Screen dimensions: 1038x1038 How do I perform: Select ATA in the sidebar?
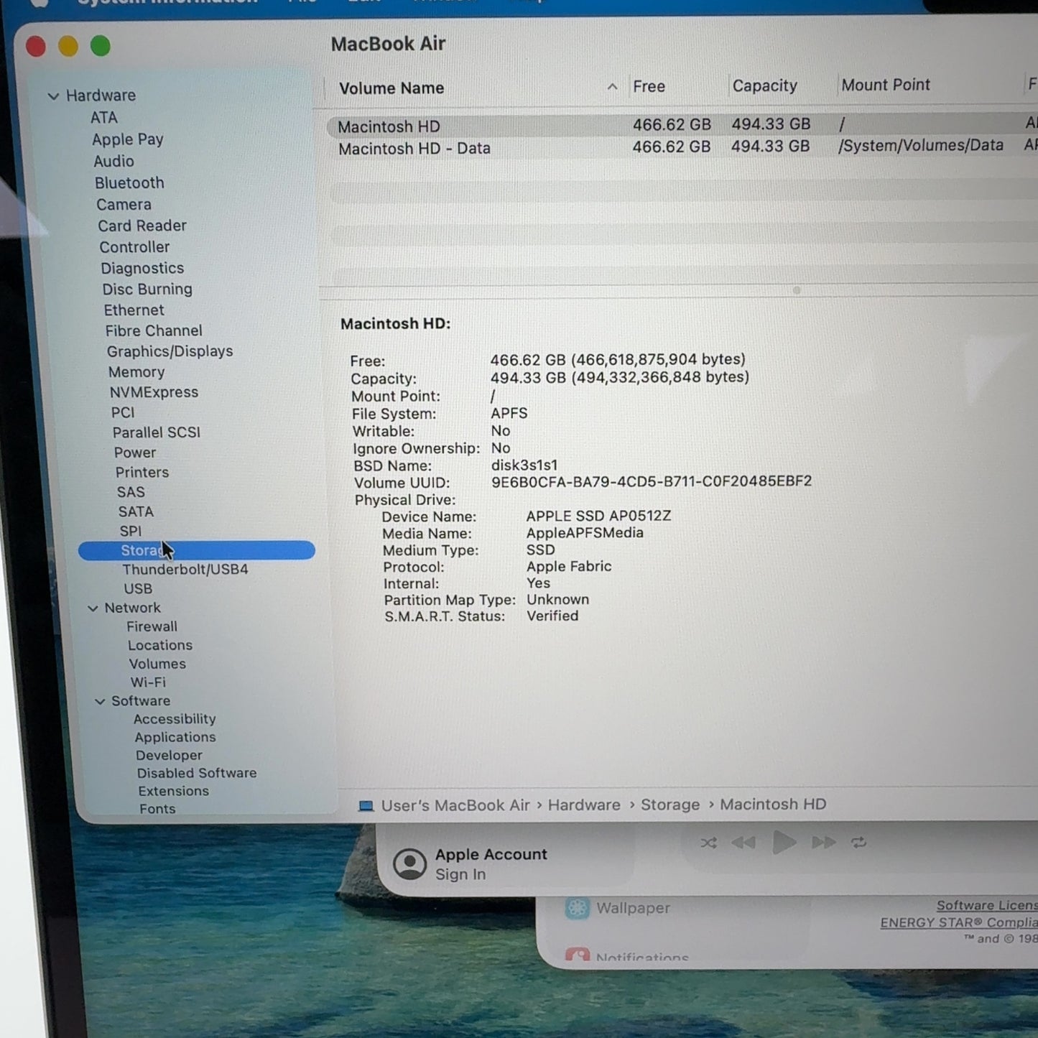pyautogui.click(x=104, y=118)
